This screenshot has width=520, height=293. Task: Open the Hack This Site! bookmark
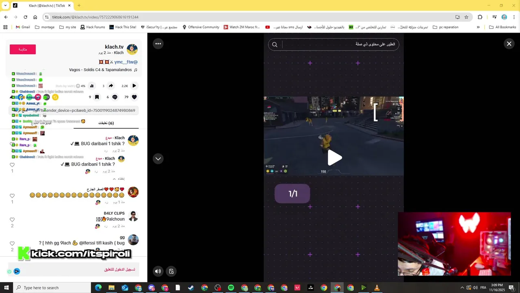(x=123, y=27)
